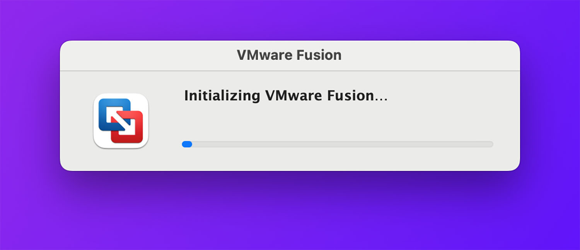Click the right end of progress bar

click(491, 144)
